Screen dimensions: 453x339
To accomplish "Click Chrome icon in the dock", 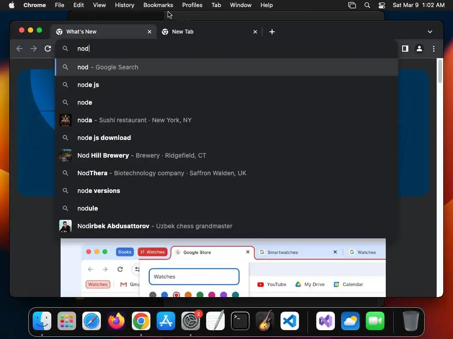I will (x=141, y=321).
